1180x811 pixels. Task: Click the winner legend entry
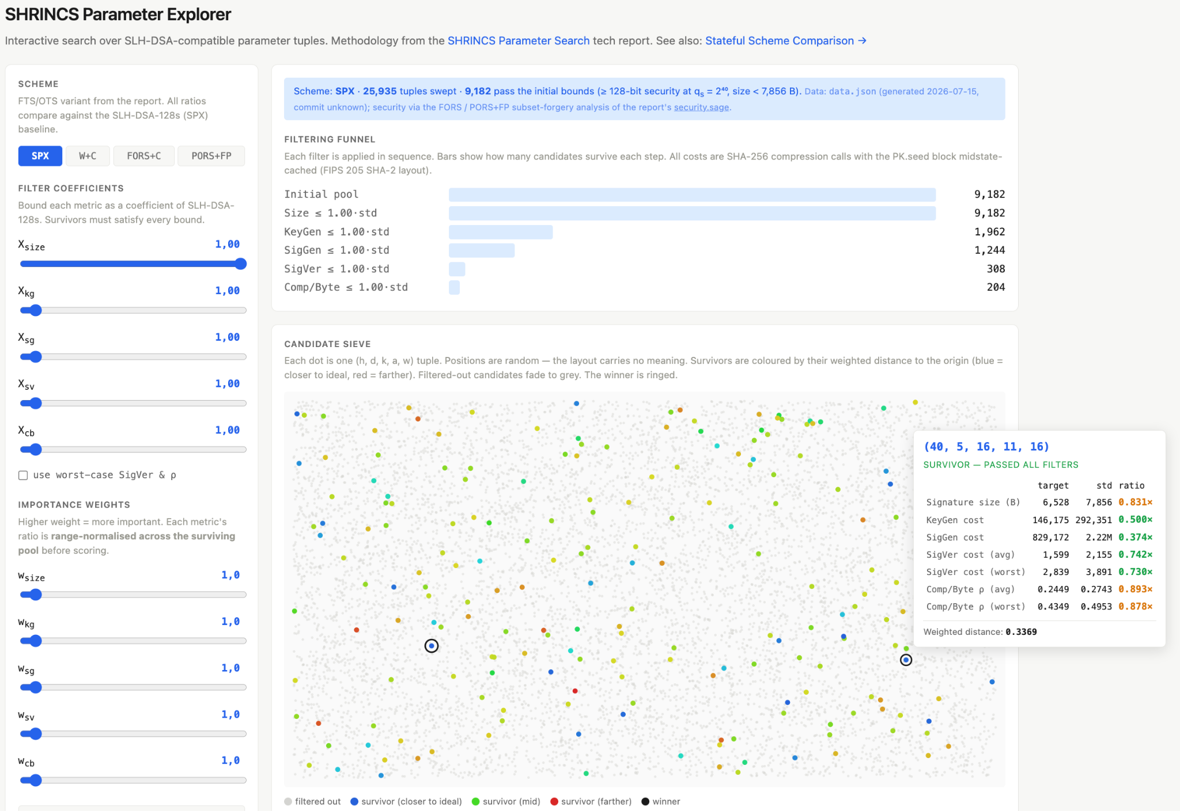click(661, 802)
